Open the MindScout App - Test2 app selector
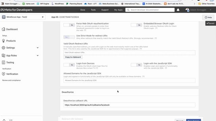 click(x=23, y=17)
